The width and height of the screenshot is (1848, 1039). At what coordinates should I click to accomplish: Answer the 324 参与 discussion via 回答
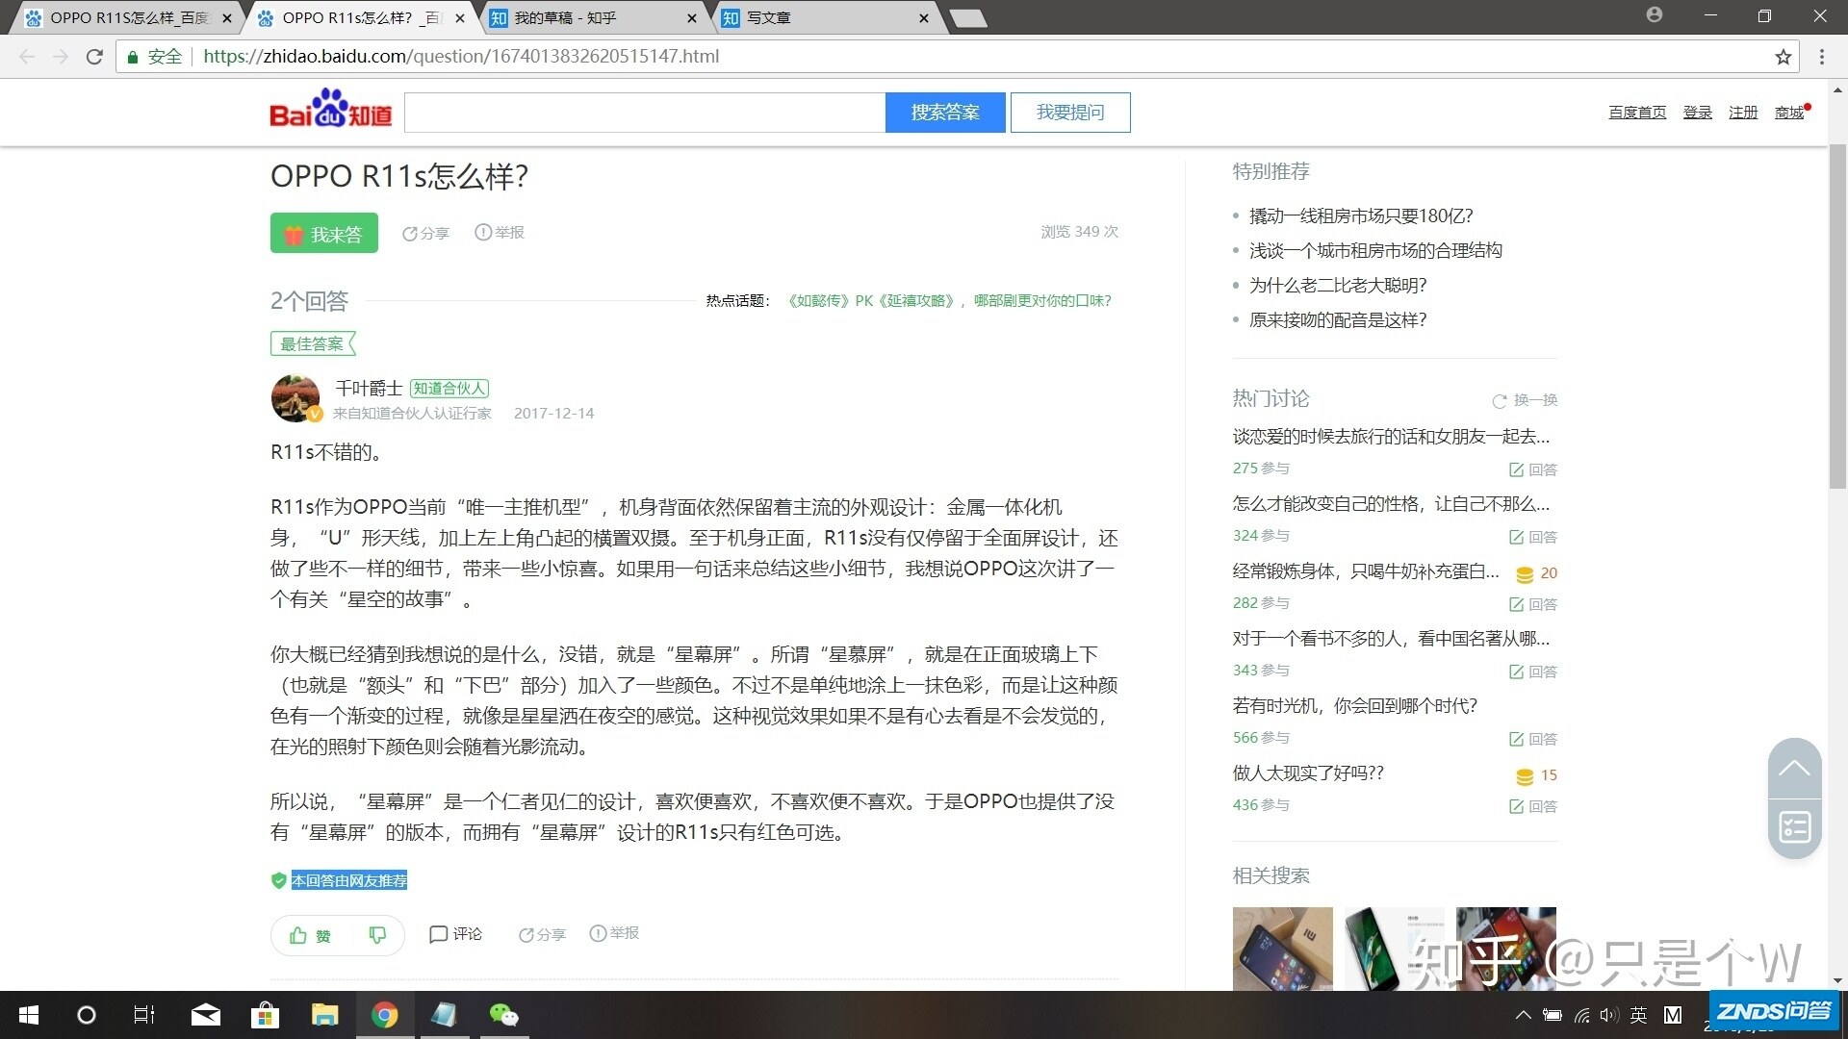[1533, 537]
